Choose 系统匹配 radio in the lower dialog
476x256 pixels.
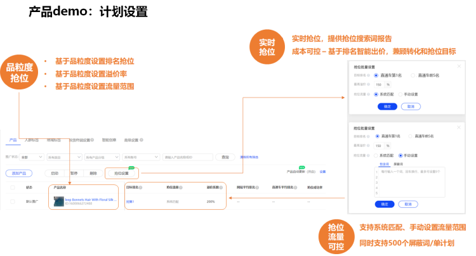(376, 155)
